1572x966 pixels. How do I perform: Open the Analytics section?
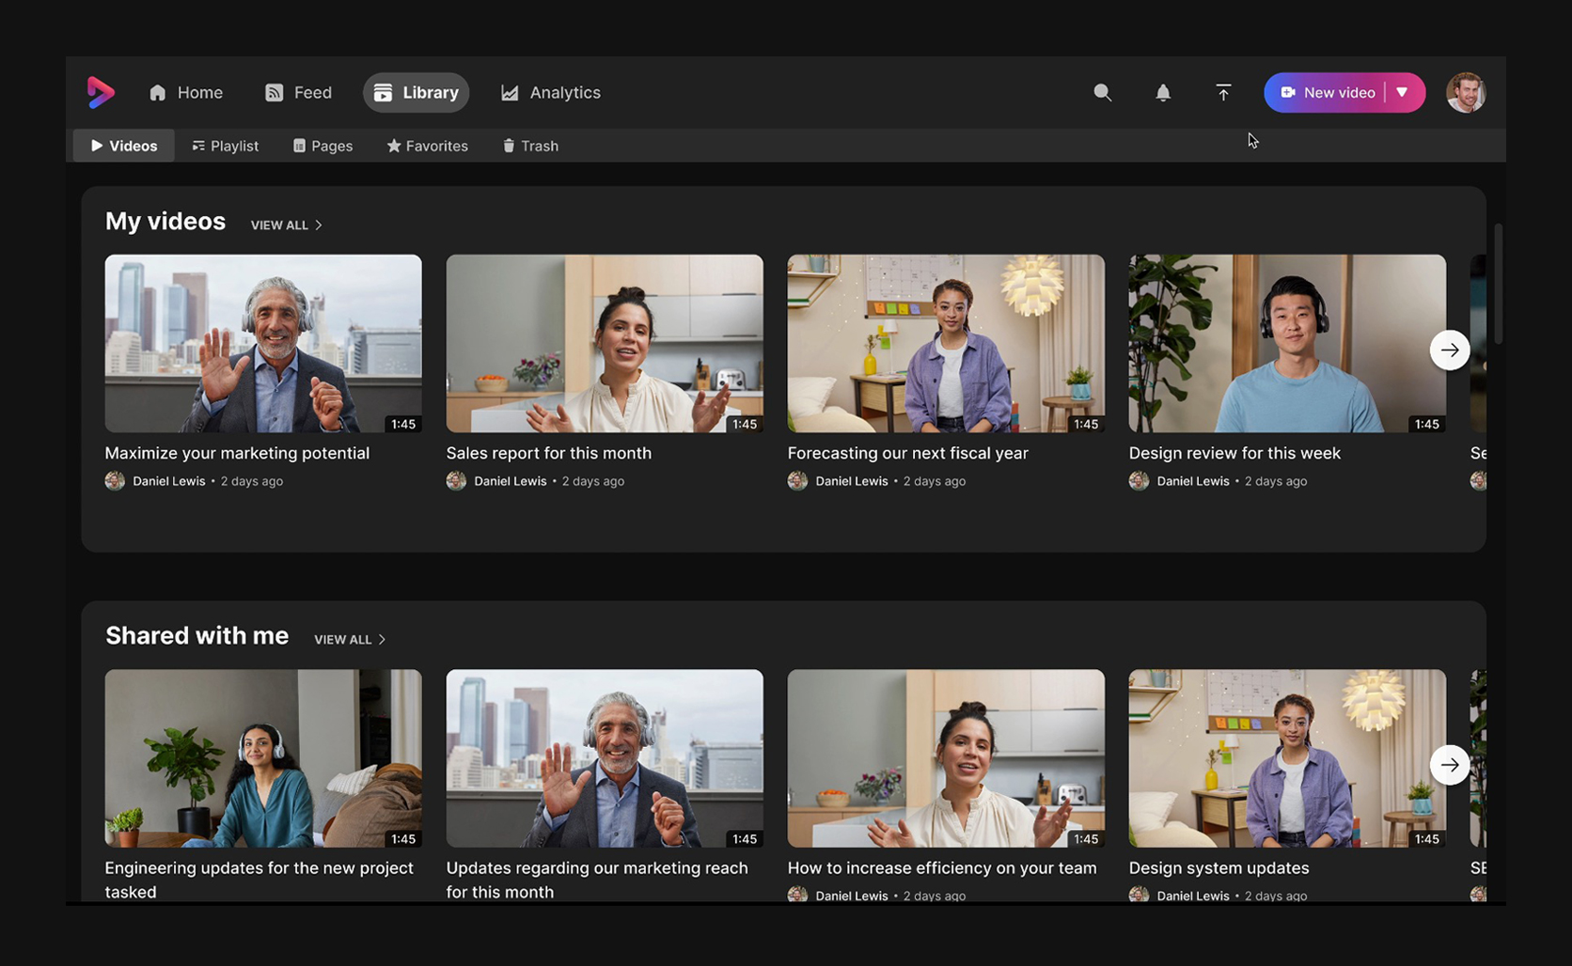551,92
